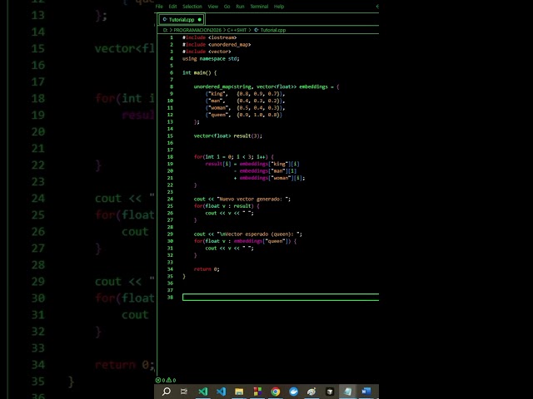Screen dimensions: 533x399
Task: Open the paint palette app in taskbar
Action: (x=311, y=392)
